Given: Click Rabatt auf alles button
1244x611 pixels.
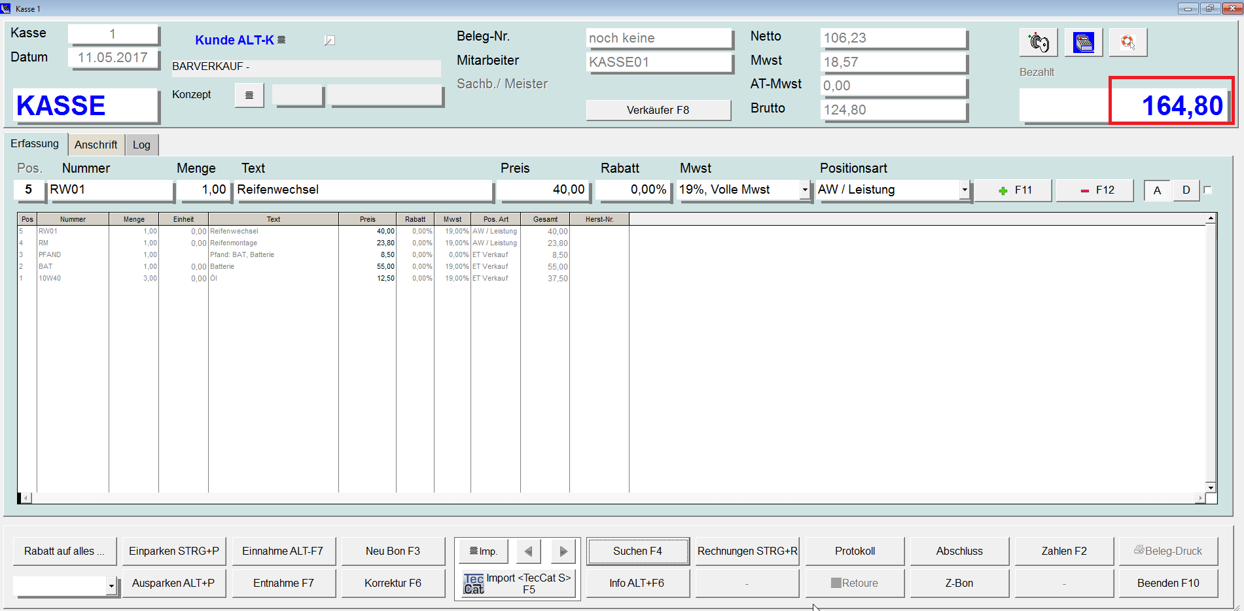Looking at the screenshot, I should pyautogui.click(x=64, y=551).
